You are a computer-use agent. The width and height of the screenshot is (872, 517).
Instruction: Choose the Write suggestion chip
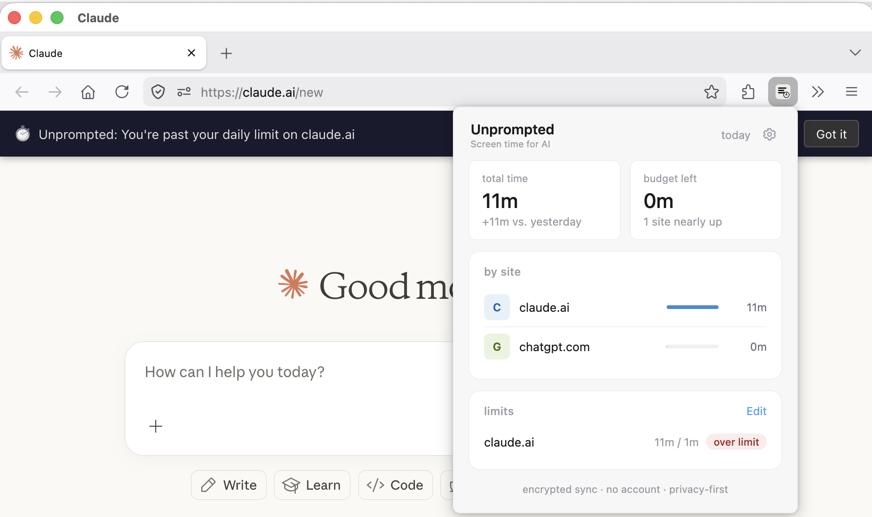click(229, 485)
